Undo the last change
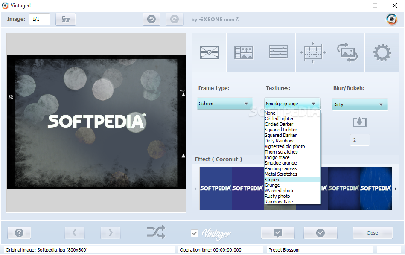Image resolution: width=405 pixels, height=255 pixels. (152, 19)
